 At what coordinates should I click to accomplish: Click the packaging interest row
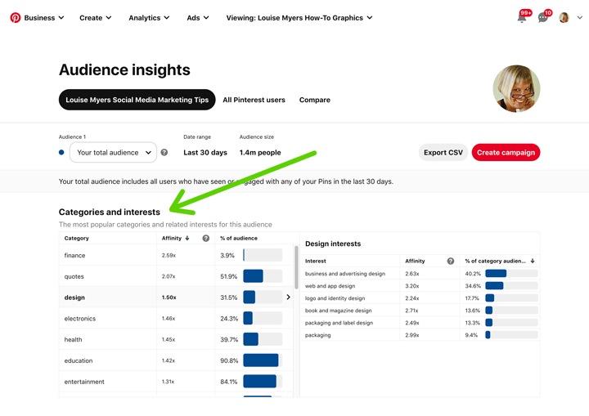(420, 335)
